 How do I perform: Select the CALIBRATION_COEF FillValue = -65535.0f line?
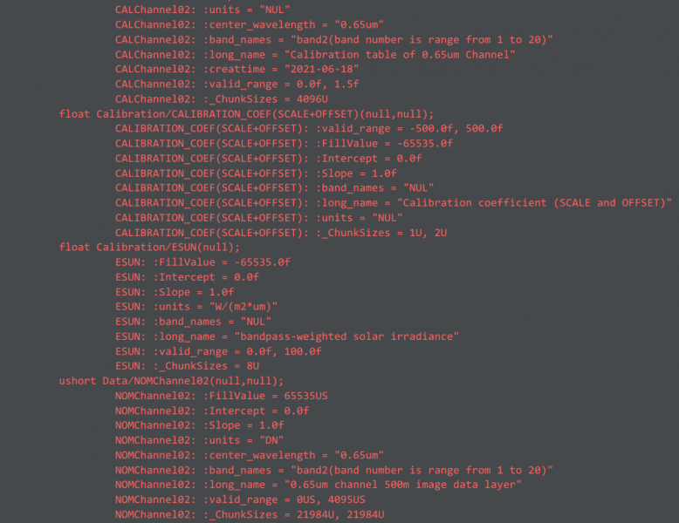click(284, 143)
